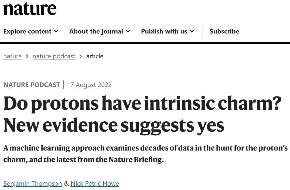Click the 17 August 2022 date
The image size is (290, 190).
89,85
